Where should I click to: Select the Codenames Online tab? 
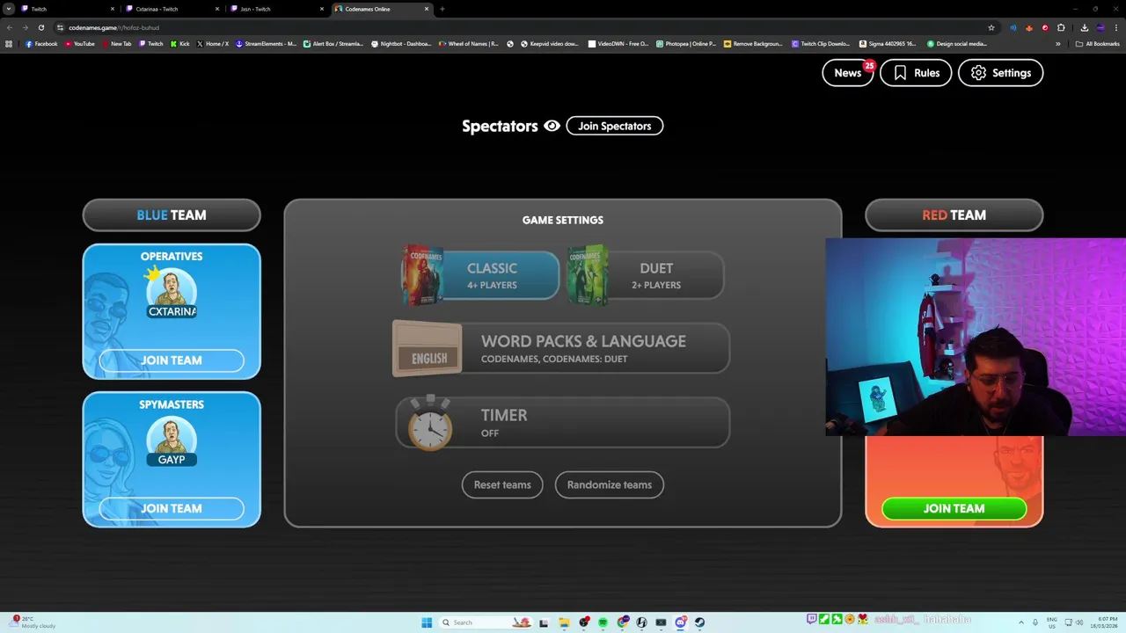(x=382, y=9)
